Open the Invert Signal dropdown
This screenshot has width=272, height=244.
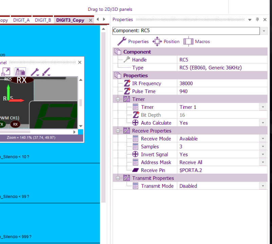(x=263, y=155)
